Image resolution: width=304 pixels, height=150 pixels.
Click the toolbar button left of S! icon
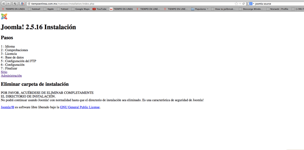pos(15,4)
